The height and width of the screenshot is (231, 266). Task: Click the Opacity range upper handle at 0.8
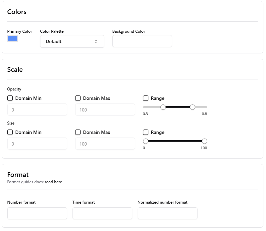(x=192, y=107)
